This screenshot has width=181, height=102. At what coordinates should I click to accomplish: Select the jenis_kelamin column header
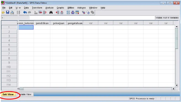[26, 23]
